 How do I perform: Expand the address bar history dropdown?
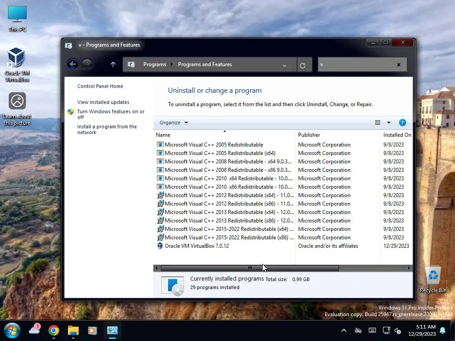pyautogui.click(x=284, y=66)
